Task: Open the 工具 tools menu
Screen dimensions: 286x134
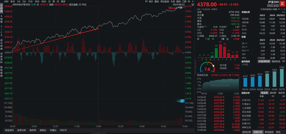Action: pos(184,1)
